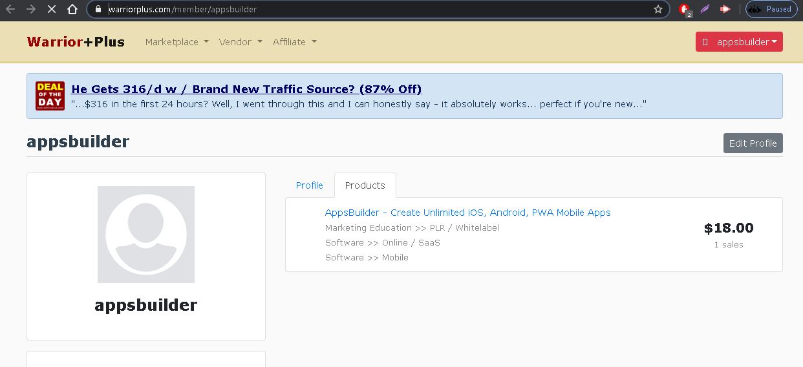Click the browser forward arrow
The width and height of the screenshot is (803, 367).
[x=32, y=10]
